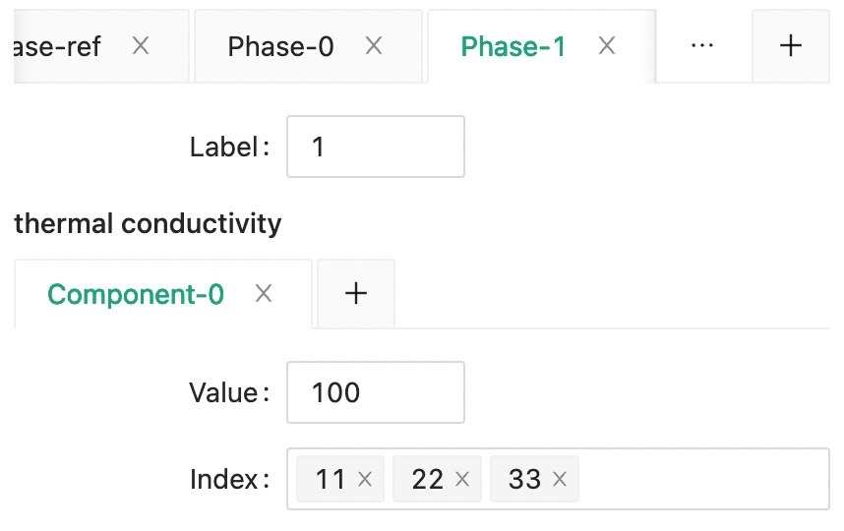Close the Phase-1 tab
This screenshot has width=844, height=531.
coord(607,46)
